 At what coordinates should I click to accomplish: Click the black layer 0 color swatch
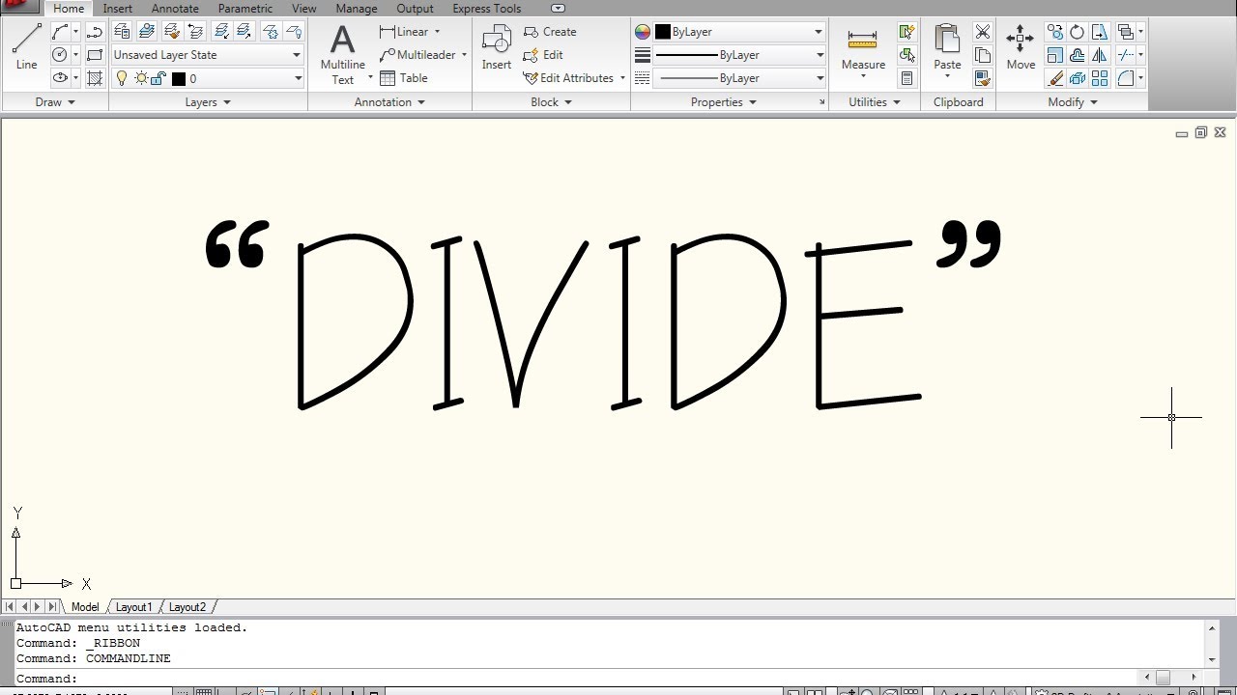pyautogui.click(x=178, y=78)
